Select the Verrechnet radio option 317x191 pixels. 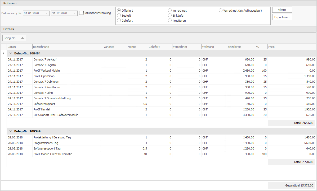click(170, 11)
